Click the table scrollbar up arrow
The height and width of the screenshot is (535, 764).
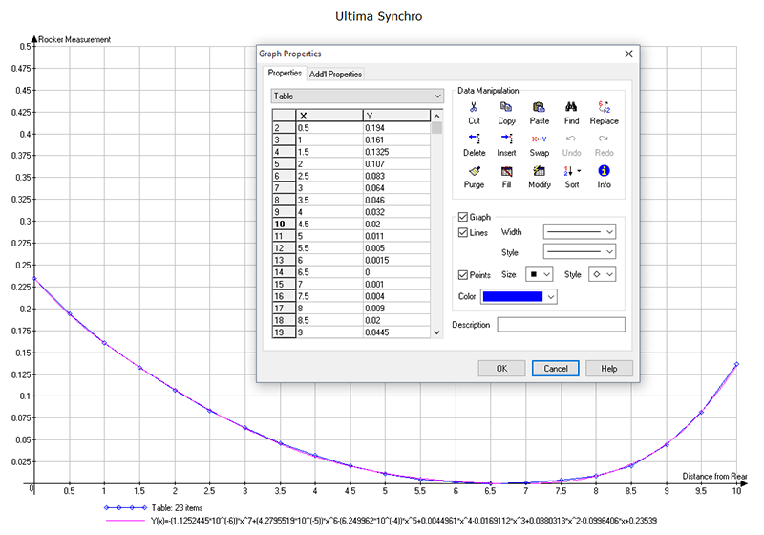(x=436, y=116)
